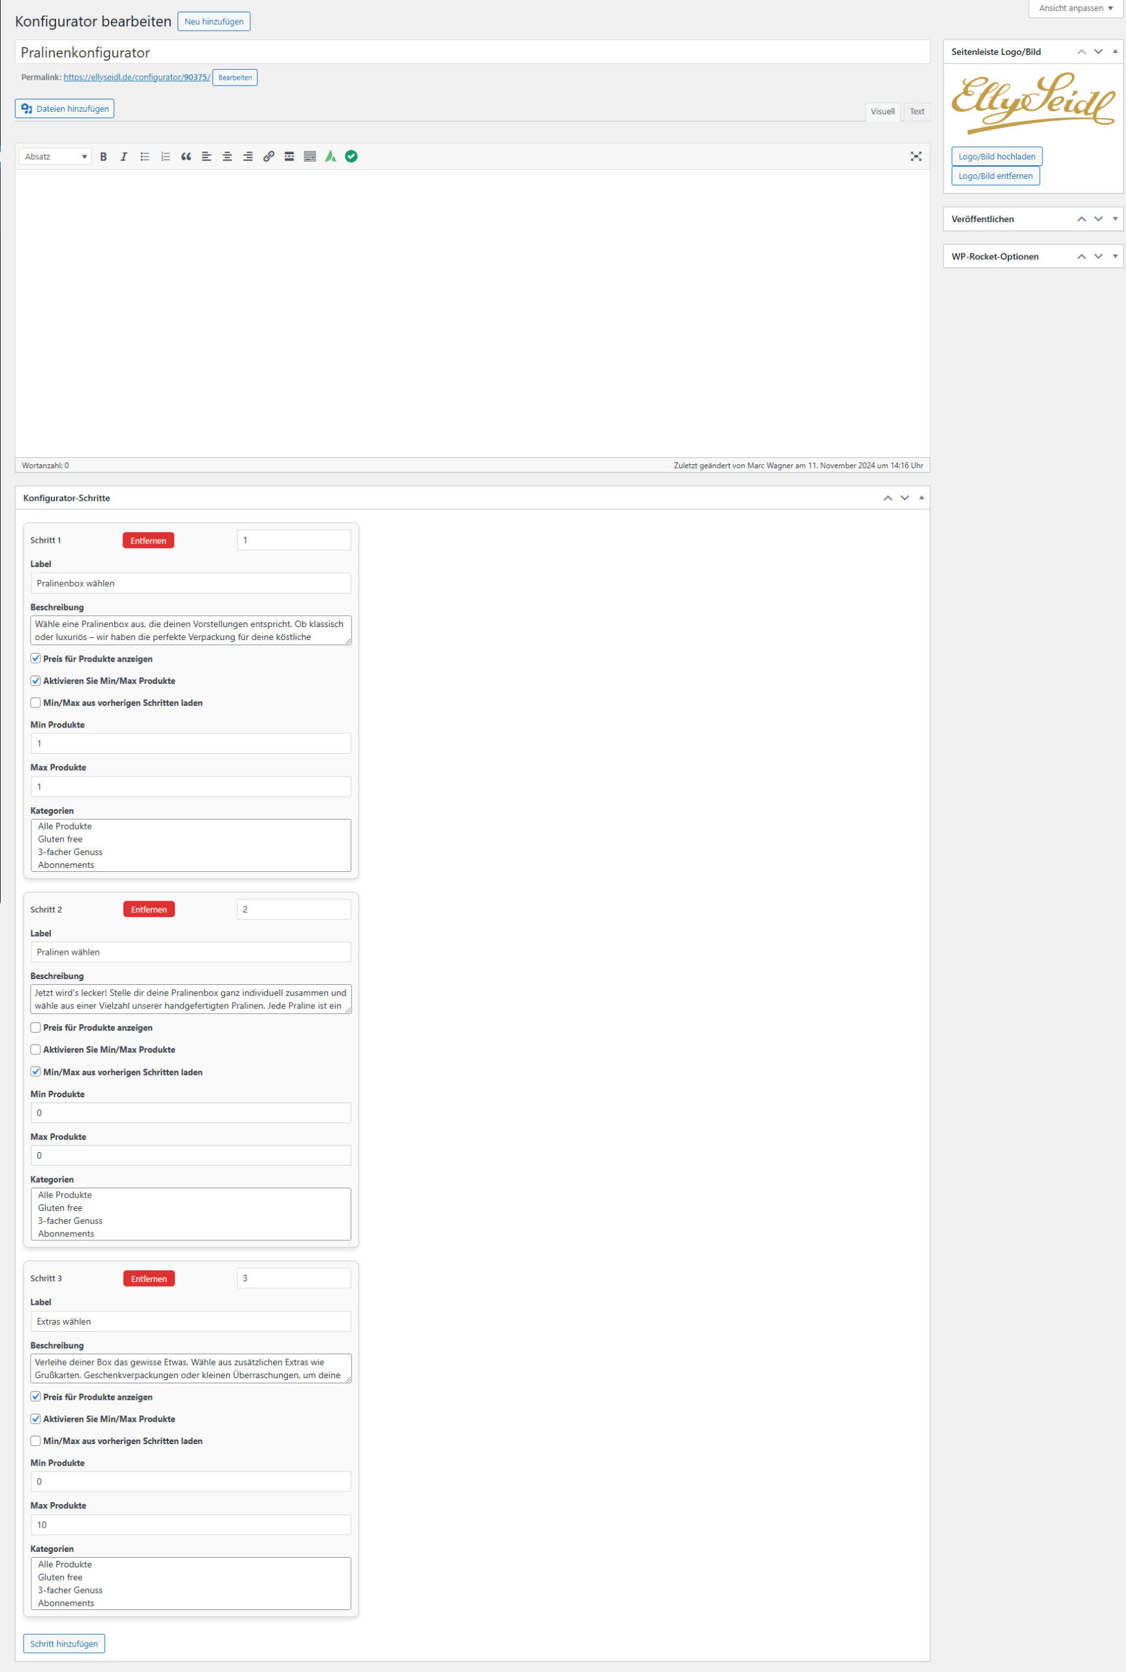Click the Elly Seidl logo image

pyautogui.click(x=1033, y=103)
